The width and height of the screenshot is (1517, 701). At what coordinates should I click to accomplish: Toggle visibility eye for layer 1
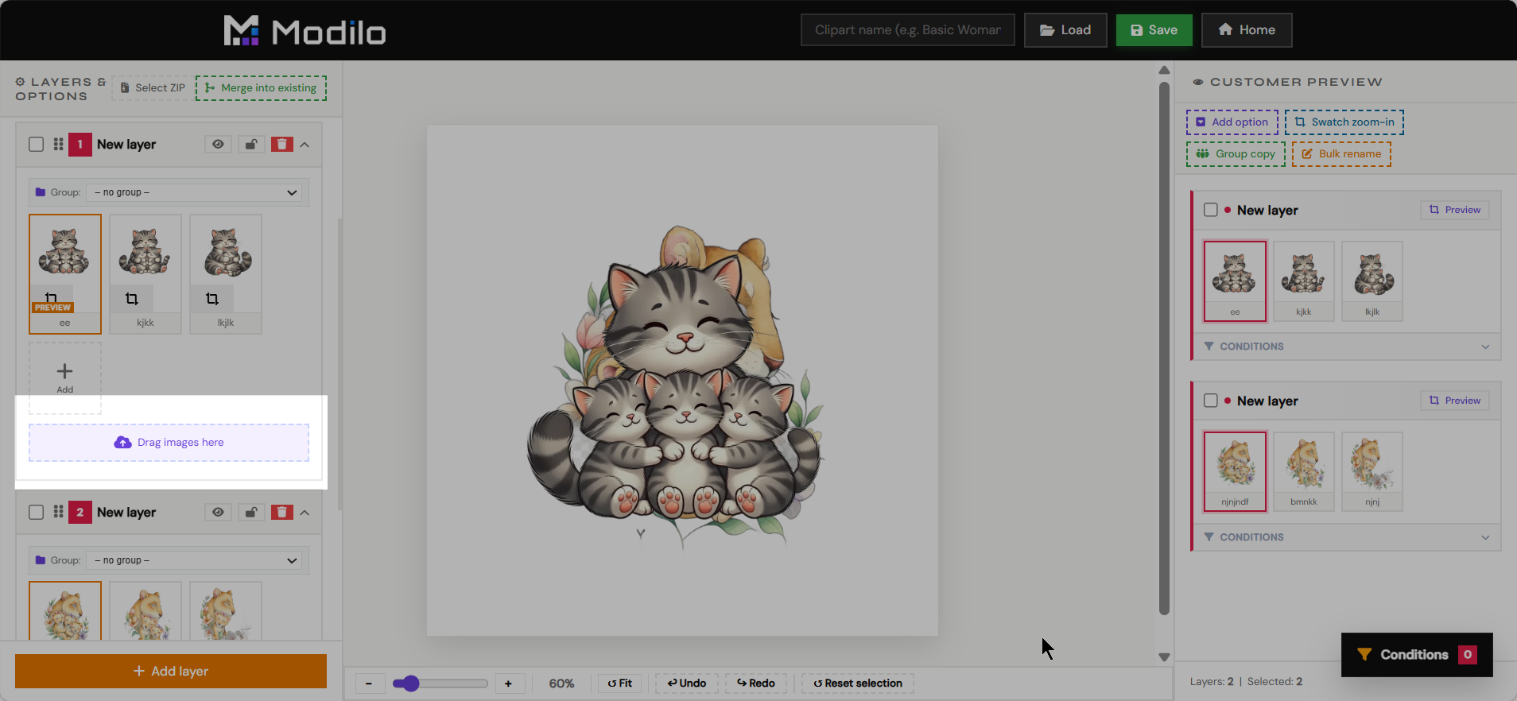pyautogui.click(x=218, y=145)
